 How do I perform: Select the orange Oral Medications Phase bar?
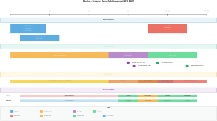click(x=59, y=55)
